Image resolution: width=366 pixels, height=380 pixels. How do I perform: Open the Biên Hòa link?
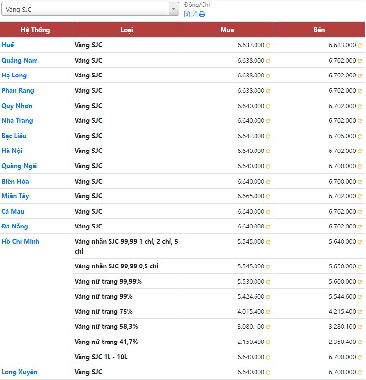coord(15,181)
